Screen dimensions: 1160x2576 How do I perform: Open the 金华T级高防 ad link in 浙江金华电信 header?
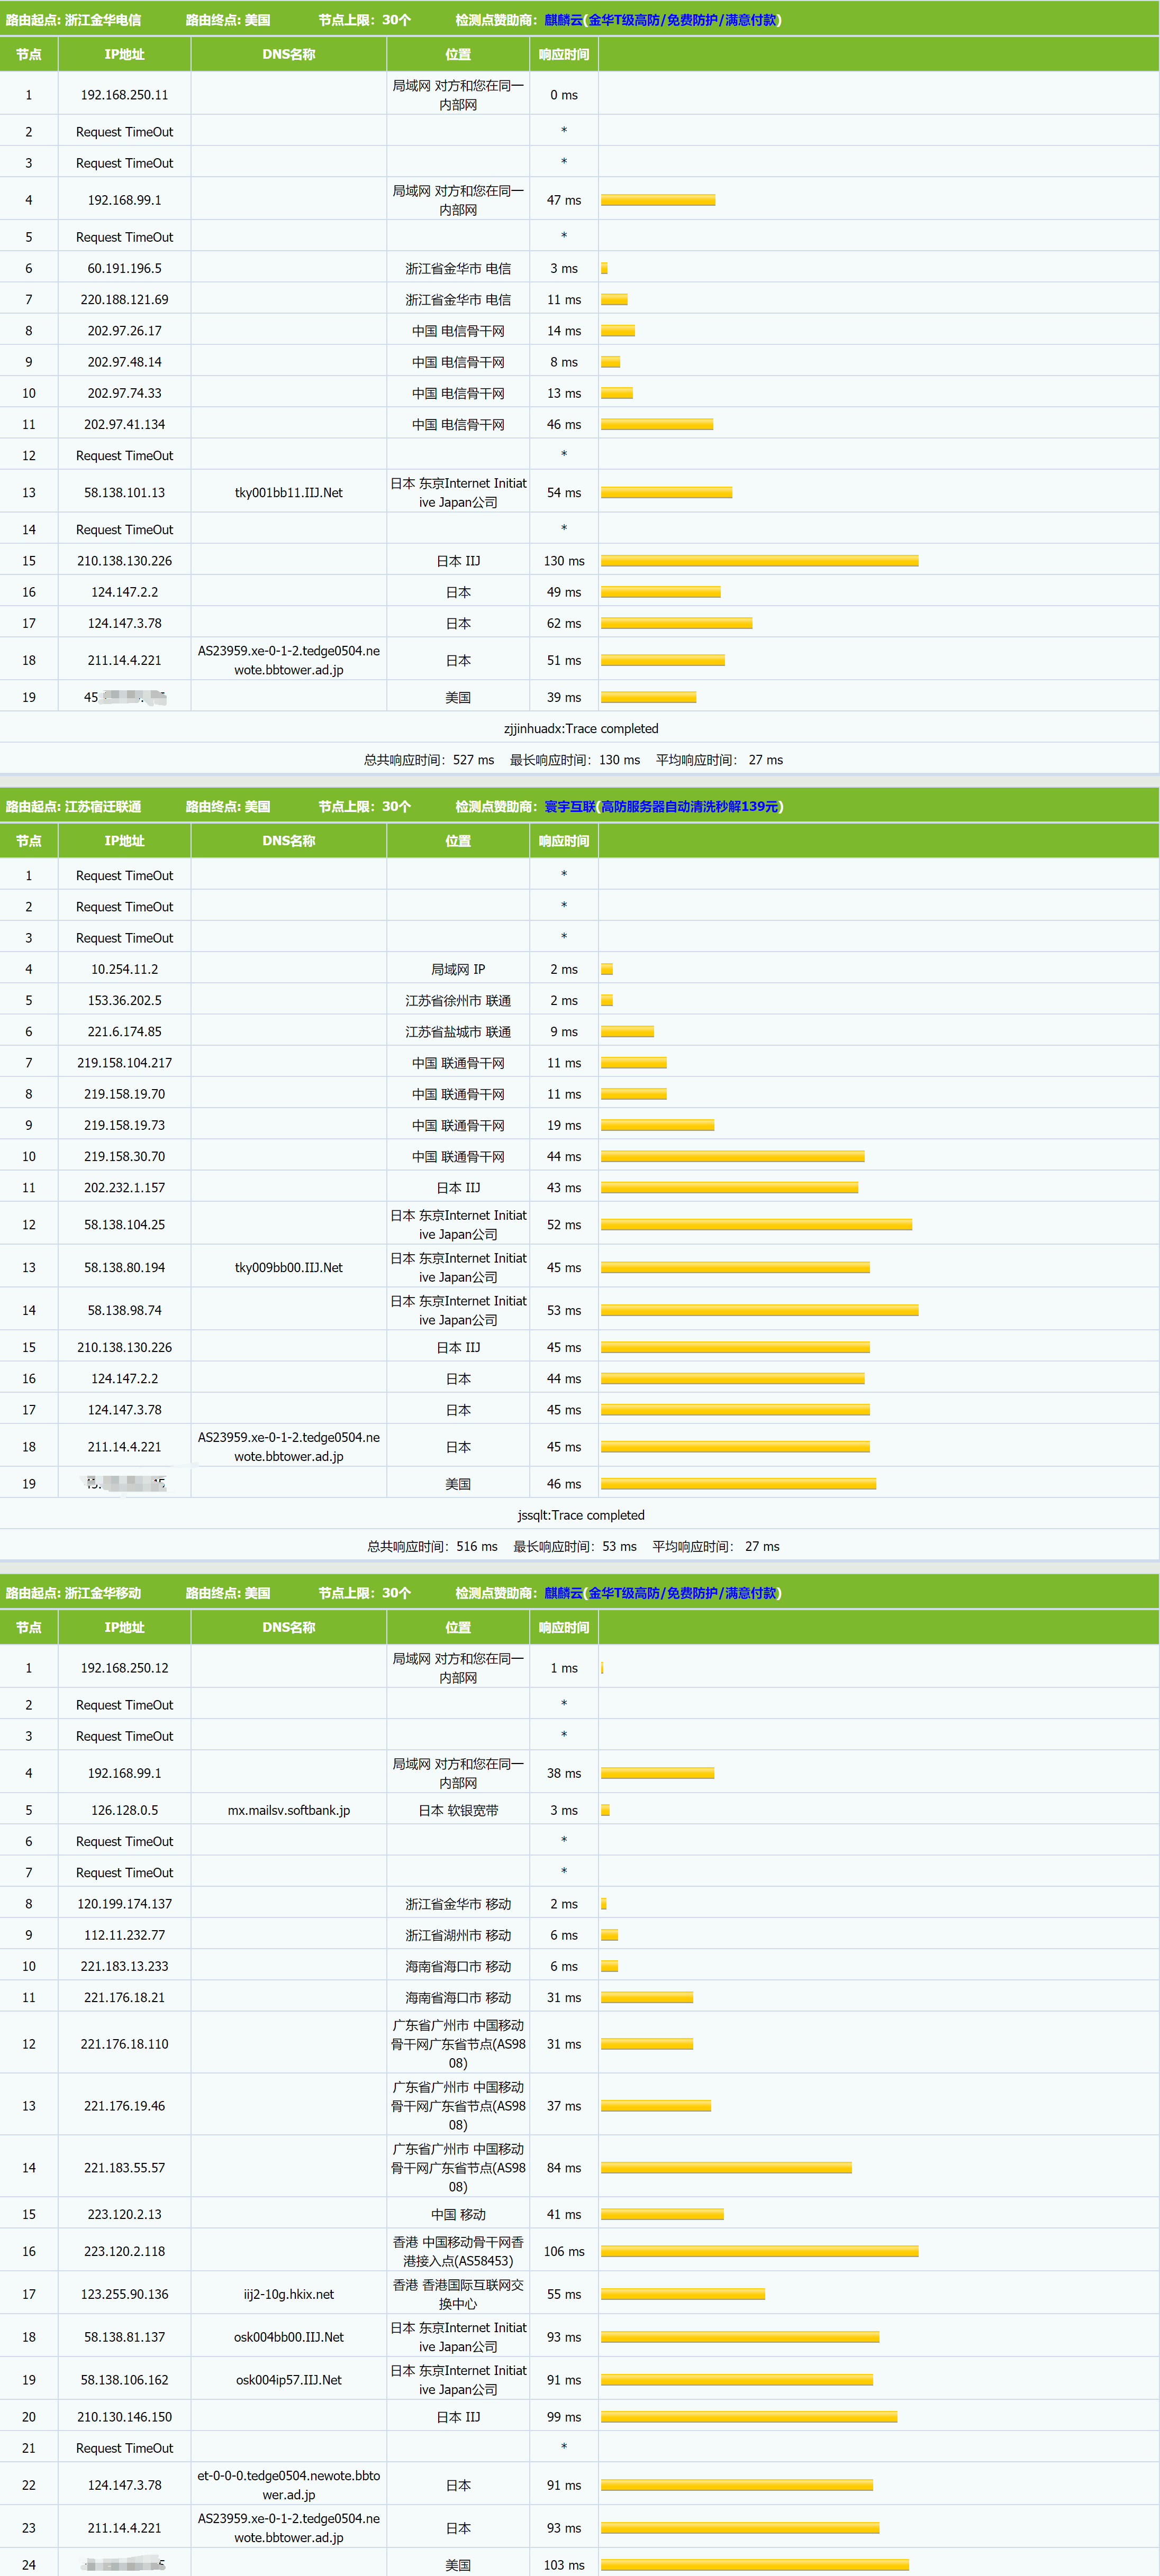click(x=683, y=20)
